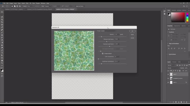Click the create new group folder icon
Screen dimensions: 190x106
pos(181,102)
